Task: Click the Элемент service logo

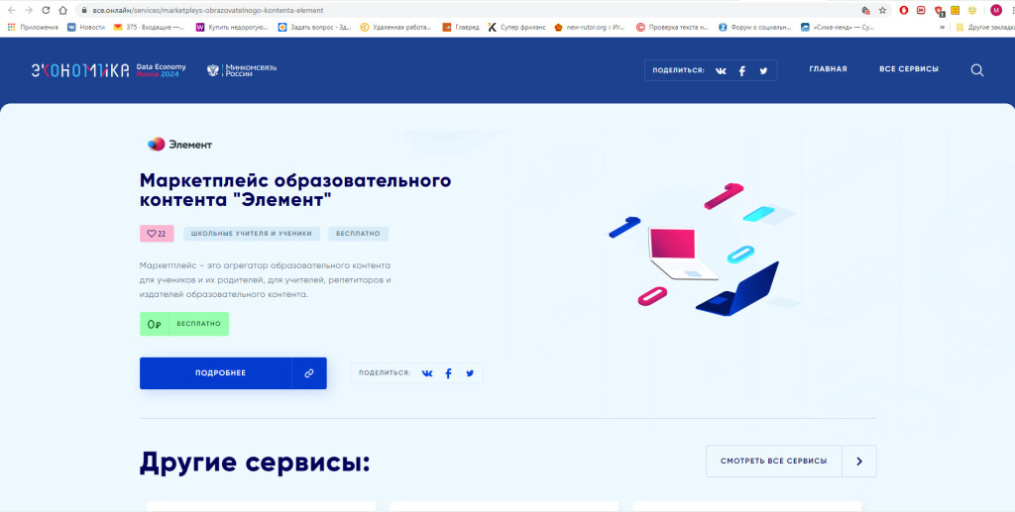Action: coord(180,145)
